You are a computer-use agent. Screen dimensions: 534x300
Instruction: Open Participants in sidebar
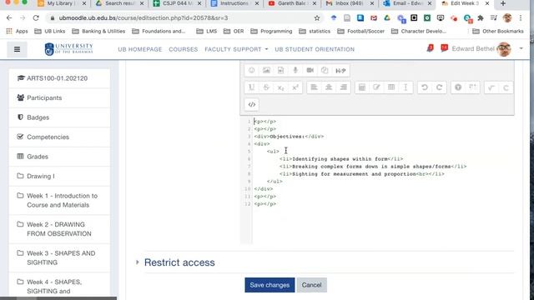pos(59,98)
